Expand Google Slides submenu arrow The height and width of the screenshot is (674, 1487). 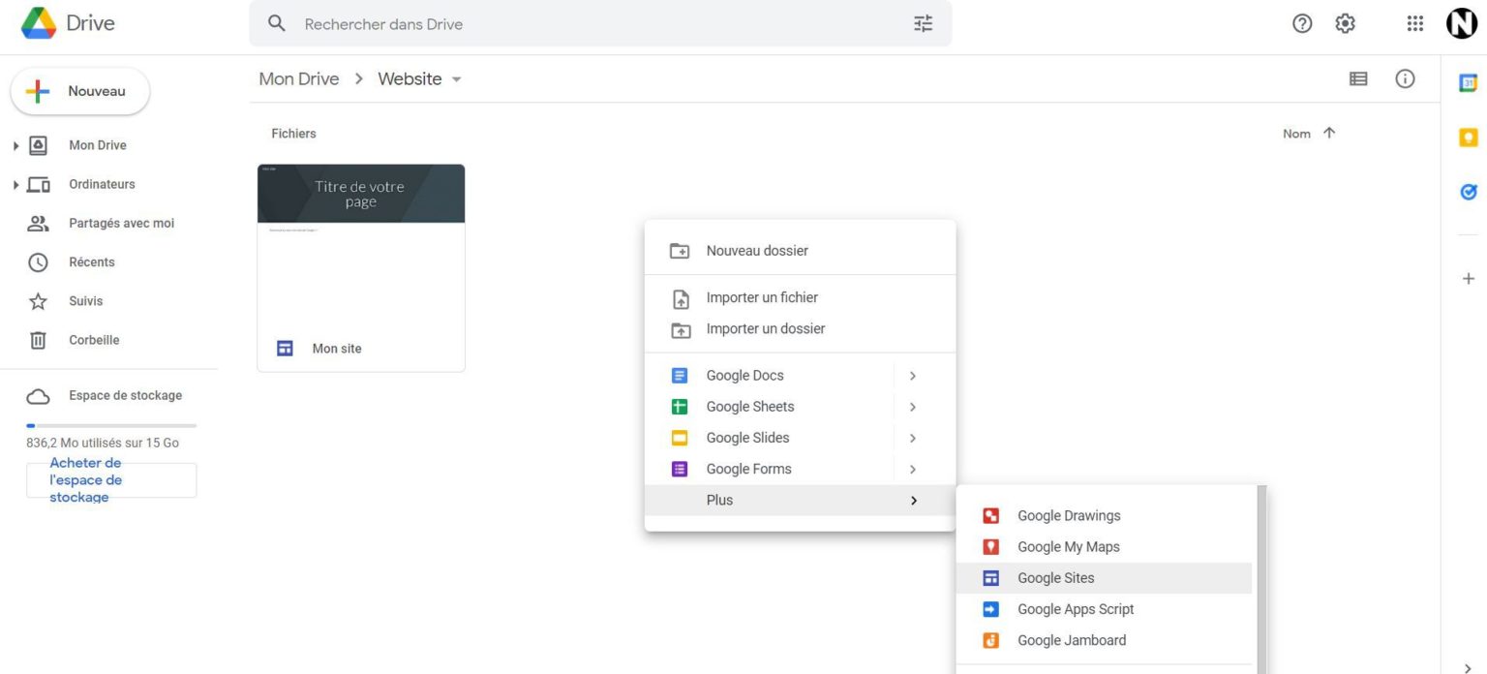click(912, 438)
